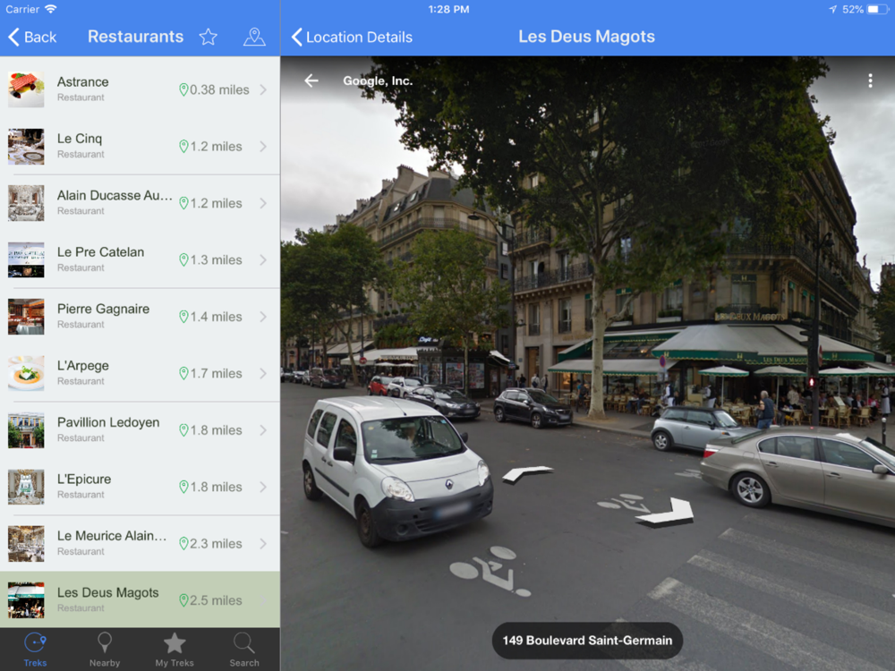Tap the location pin beside Pierre Gagnaire distance
Image resolution: width=895 pixels, height=671 pixels.
183,317
